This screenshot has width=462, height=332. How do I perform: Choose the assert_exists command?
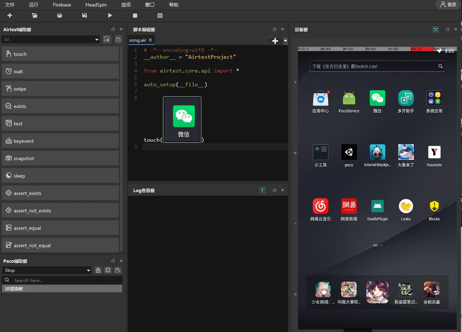click(x=60, y=193)
